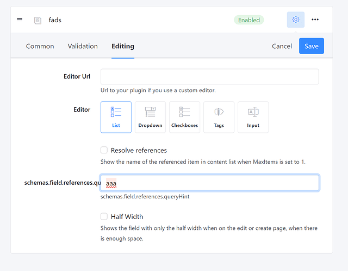Select the Tags editor option
This screenshot has height=271, width=348.
[x=219, y=117]
